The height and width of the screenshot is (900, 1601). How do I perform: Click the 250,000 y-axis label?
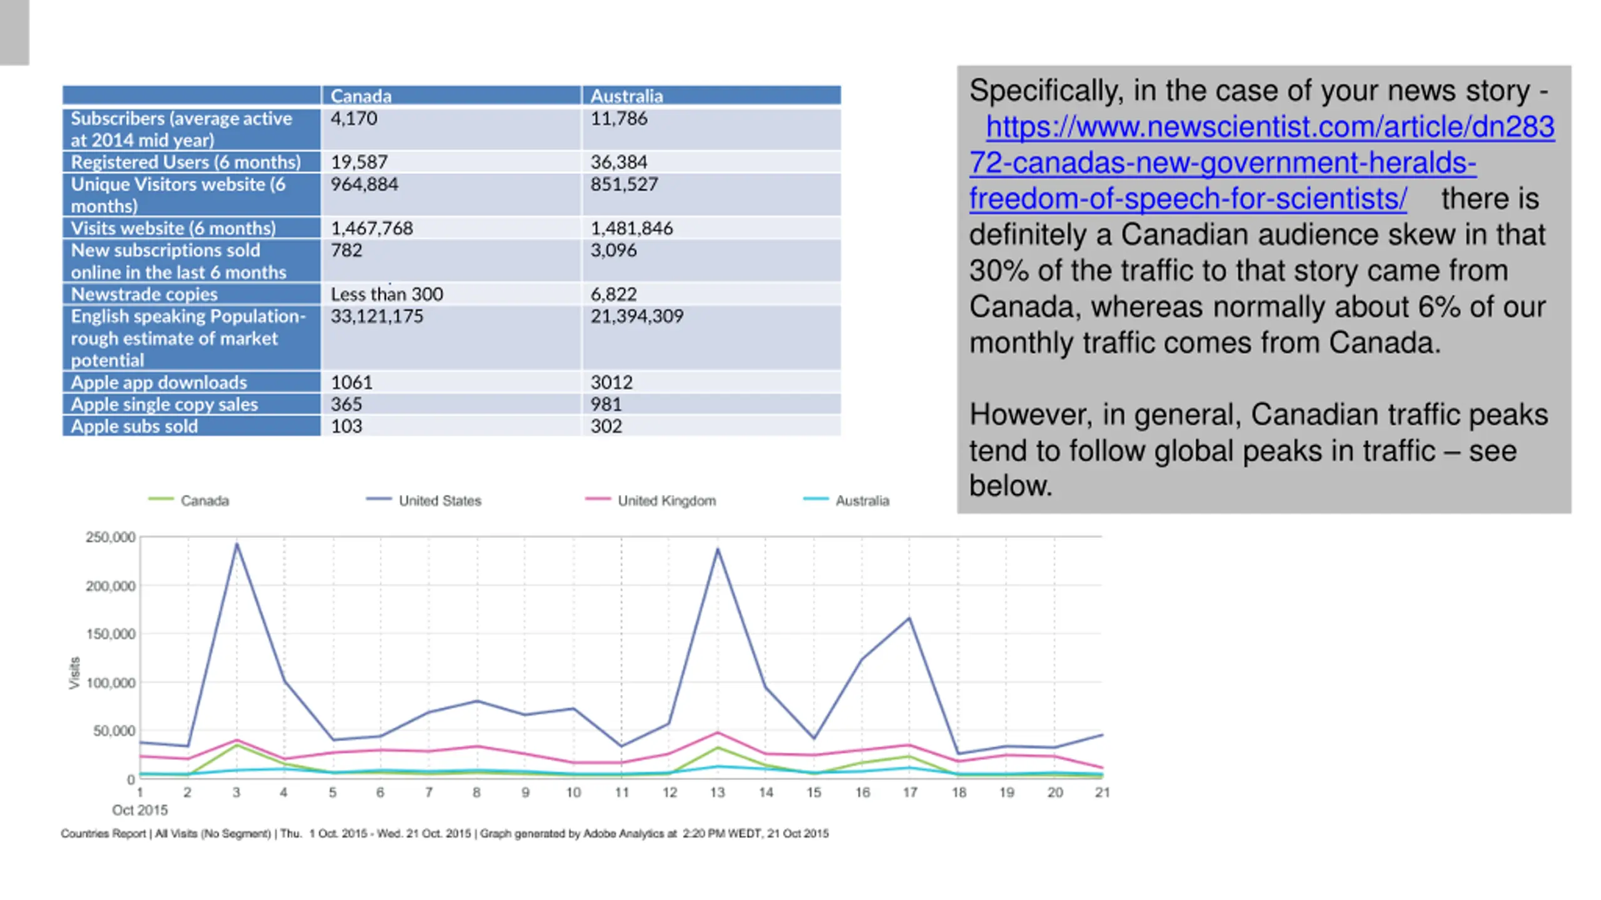pyautogui.click(x=110, y=537)
